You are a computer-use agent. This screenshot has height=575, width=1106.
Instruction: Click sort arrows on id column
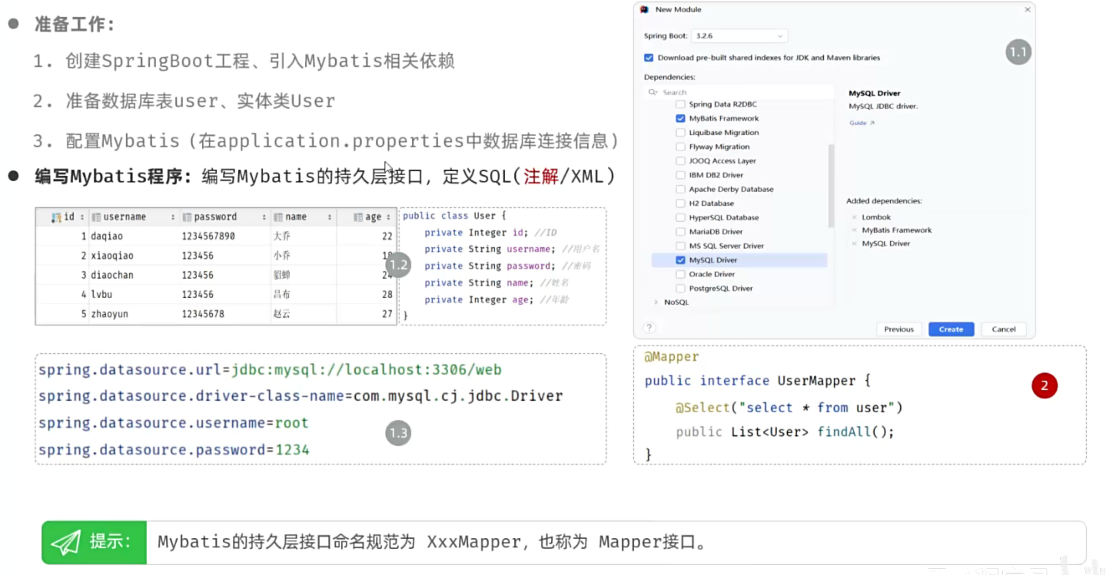(81, 217)
